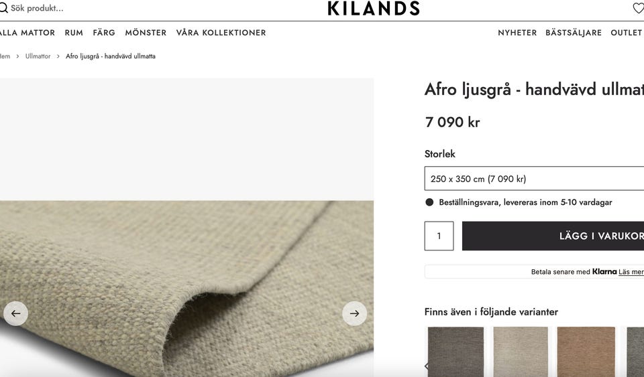
Task: Show the next product image arrow
Action: click(x=354, y=313)
